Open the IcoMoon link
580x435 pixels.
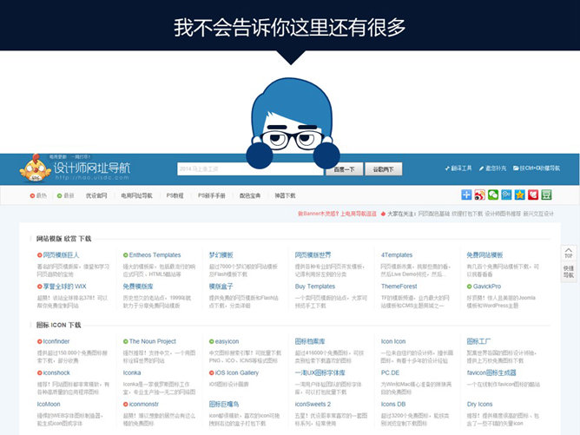click(x=49, y=404)
